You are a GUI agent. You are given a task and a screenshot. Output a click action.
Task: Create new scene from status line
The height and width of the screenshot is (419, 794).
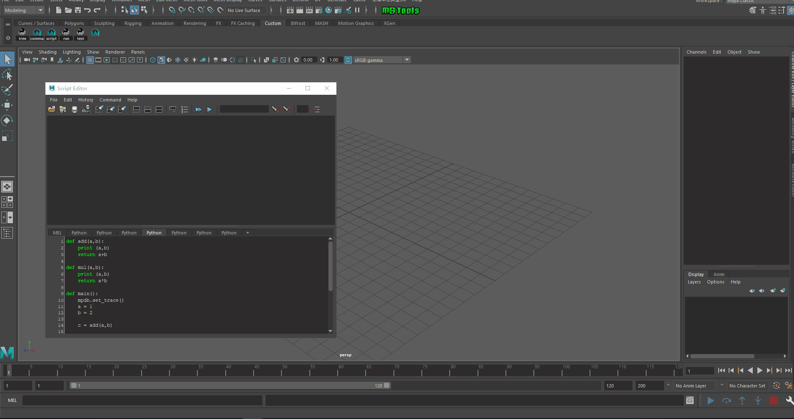tap(58, 10)
